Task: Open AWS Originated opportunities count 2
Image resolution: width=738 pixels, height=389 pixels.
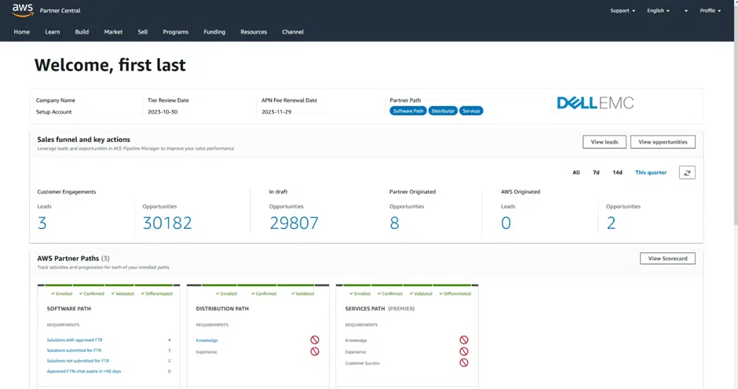Action: (611, 223)
